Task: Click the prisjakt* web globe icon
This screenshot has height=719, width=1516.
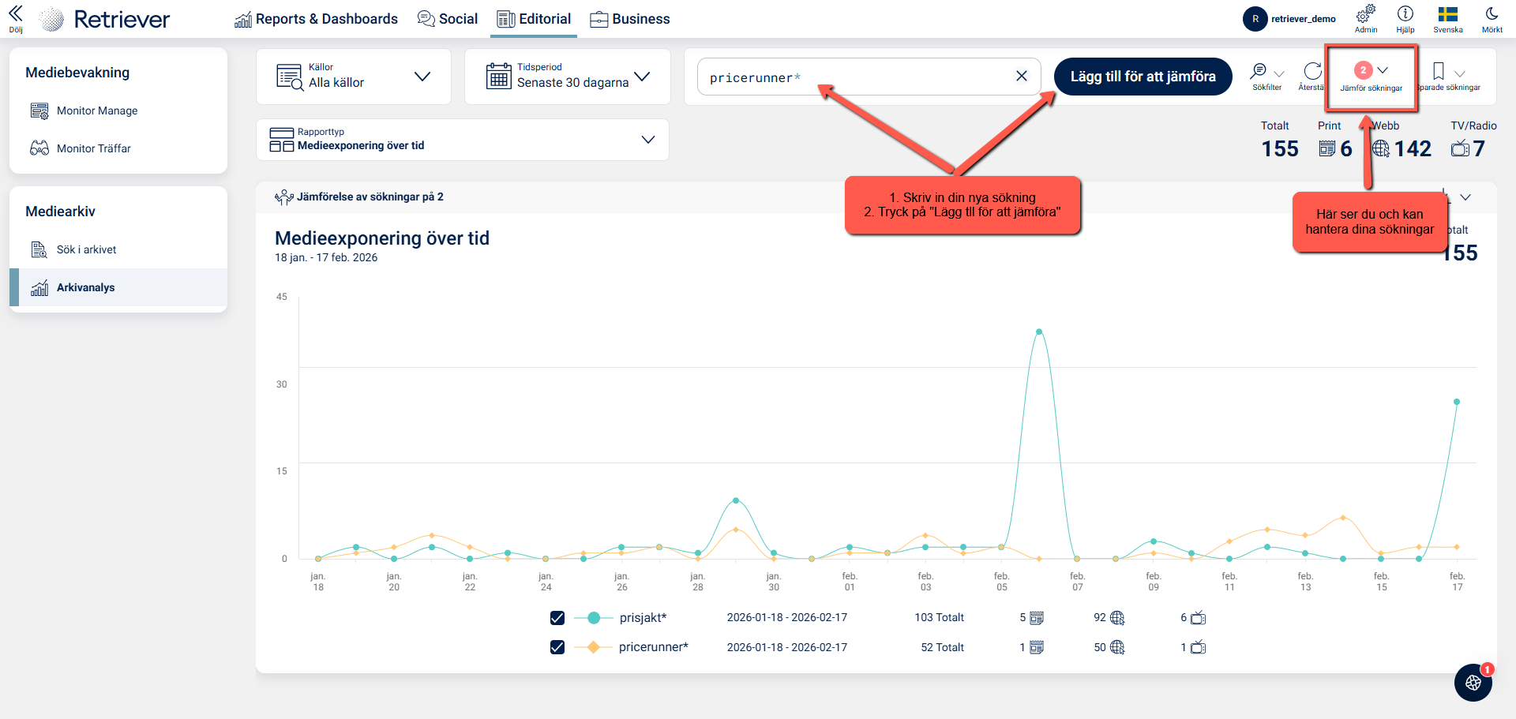Action: pyautogui.click(x=1117, y=618)
